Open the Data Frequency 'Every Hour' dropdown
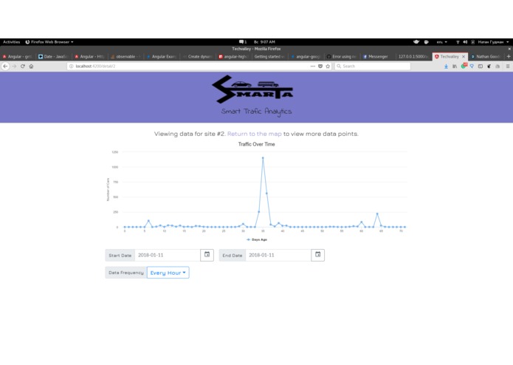 tap(168, 273)
